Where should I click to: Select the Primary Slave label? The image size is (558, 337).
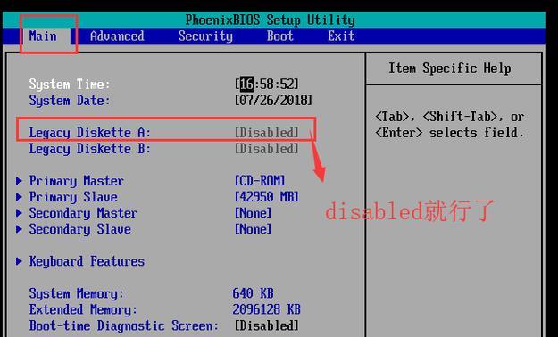pyautogui.click(x=73, y=197)
